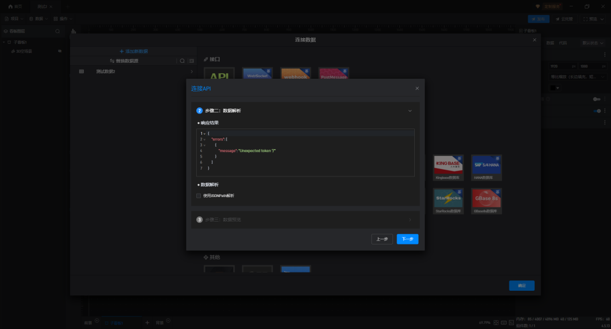Image resolution: width=611 pixels, height=329 pixels.
Task: Collapse the 子看板1 tree node
Action: [4, 42]
